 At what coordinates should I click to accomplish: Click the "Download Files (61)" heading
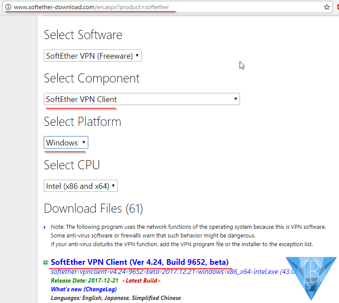coord(93,208)
